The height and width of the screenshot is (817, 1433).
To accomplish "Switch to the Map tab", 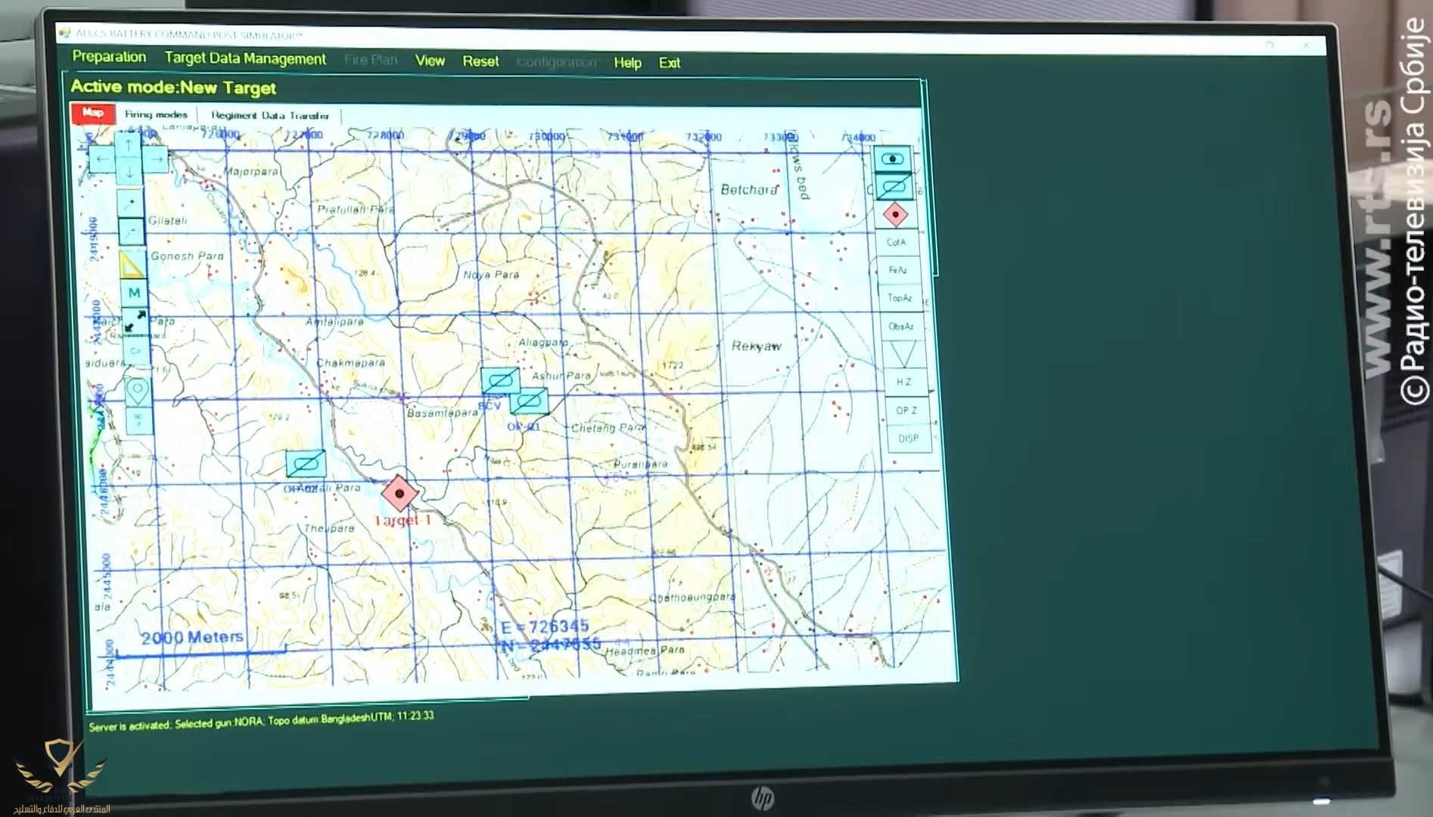I will coord(93,113).
